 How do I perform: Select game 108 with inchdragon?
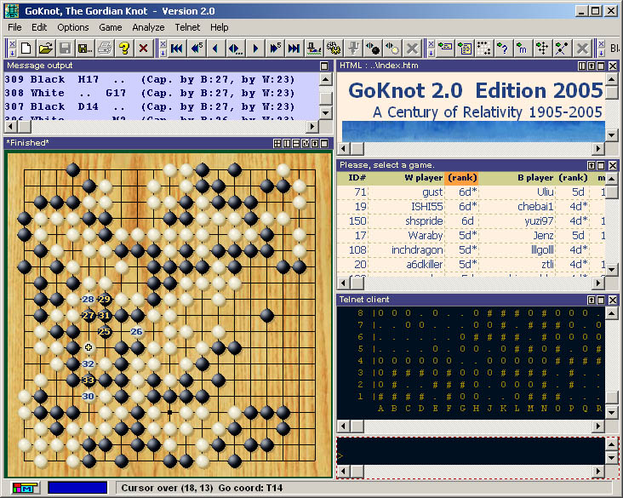[472, 250]
